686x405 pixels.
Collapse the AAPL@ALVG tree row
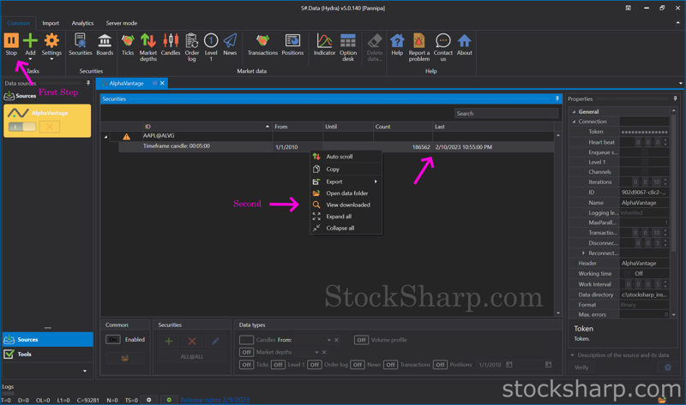coord(106,137)
